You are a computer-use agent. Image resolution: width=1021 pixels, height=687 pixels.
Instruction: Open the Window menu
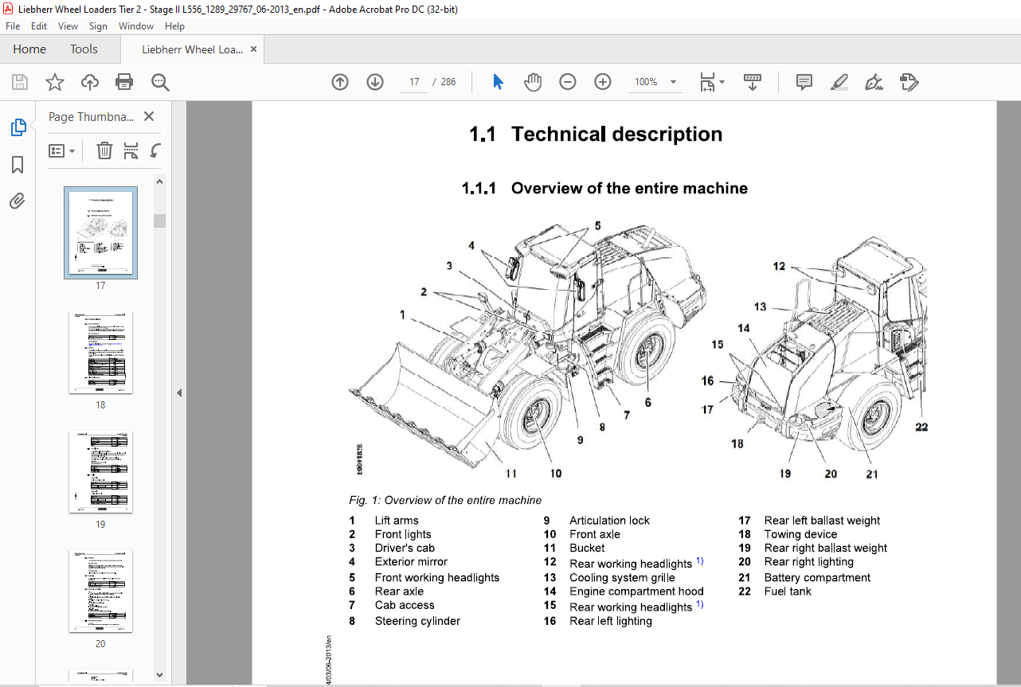tap(136, 26)
